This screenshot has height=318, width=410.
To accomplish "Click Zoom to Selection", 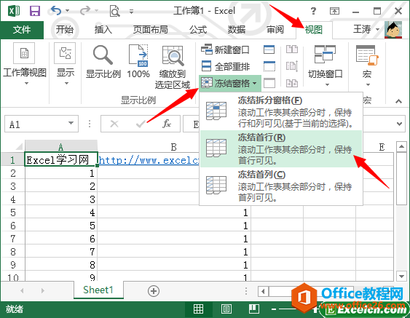I will pyautogui.click(x=173, y=67).
